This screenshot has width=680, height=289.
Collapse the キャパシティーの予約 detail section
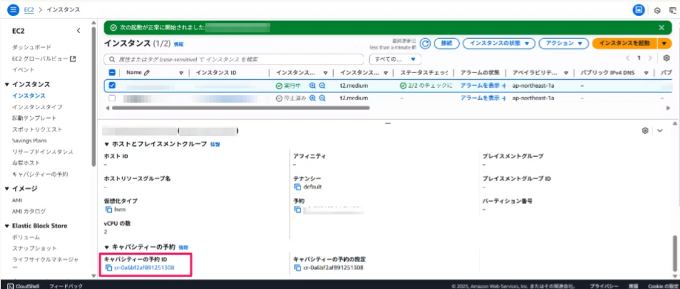[107, 247]
